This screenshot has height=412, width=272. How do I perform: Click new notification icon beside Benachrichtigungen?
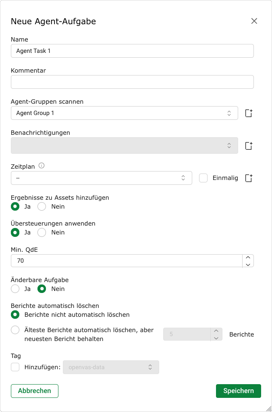pyautogui.click(x=249, y=146)
